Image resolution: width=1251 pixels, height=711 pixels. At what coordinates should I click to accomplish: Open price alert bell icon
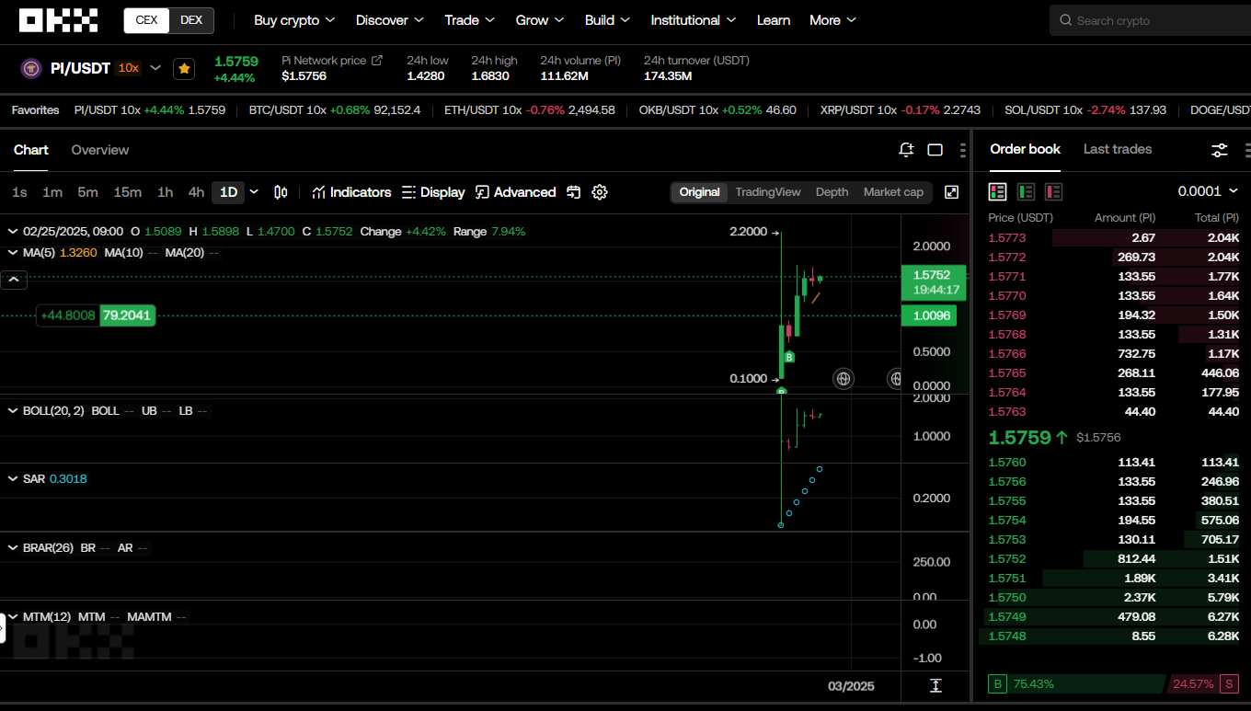906,150
